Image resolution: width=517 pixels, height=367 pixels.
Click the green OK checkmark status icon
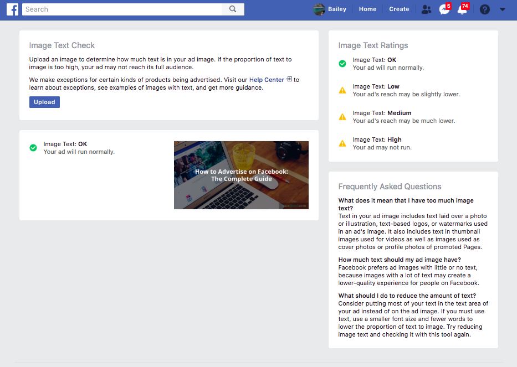[342, 63]
